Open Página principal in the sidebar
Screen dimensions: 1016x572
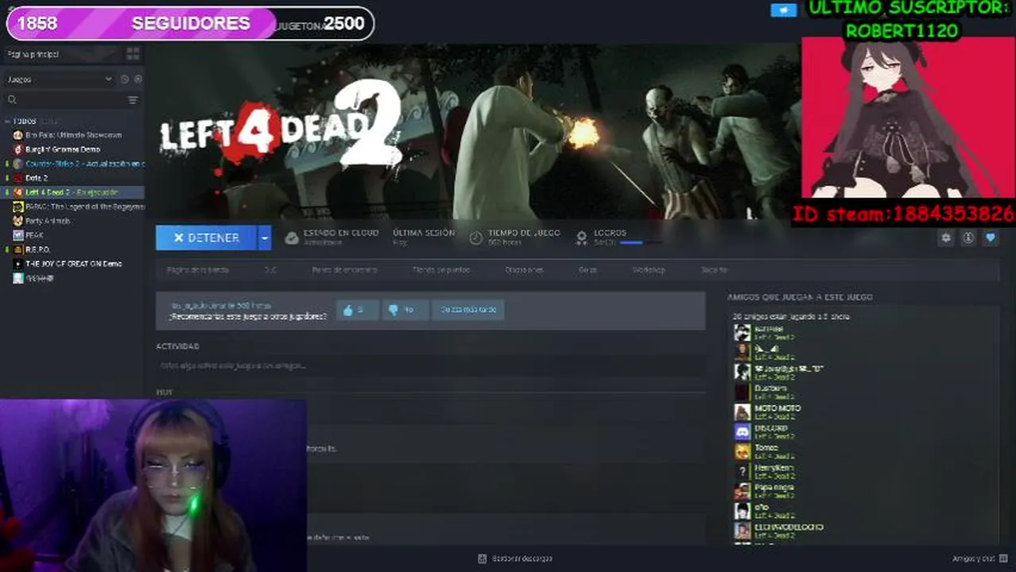33,54
